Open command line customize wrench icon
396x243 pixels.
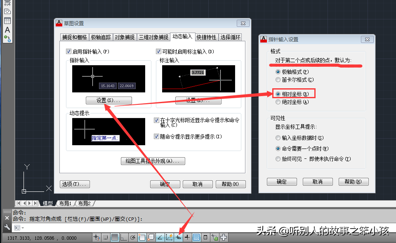coord(7,227)
